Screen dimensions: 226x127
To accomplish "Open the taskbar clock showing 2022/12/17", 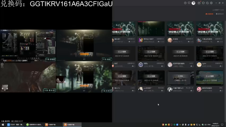I will coord(215,125).
